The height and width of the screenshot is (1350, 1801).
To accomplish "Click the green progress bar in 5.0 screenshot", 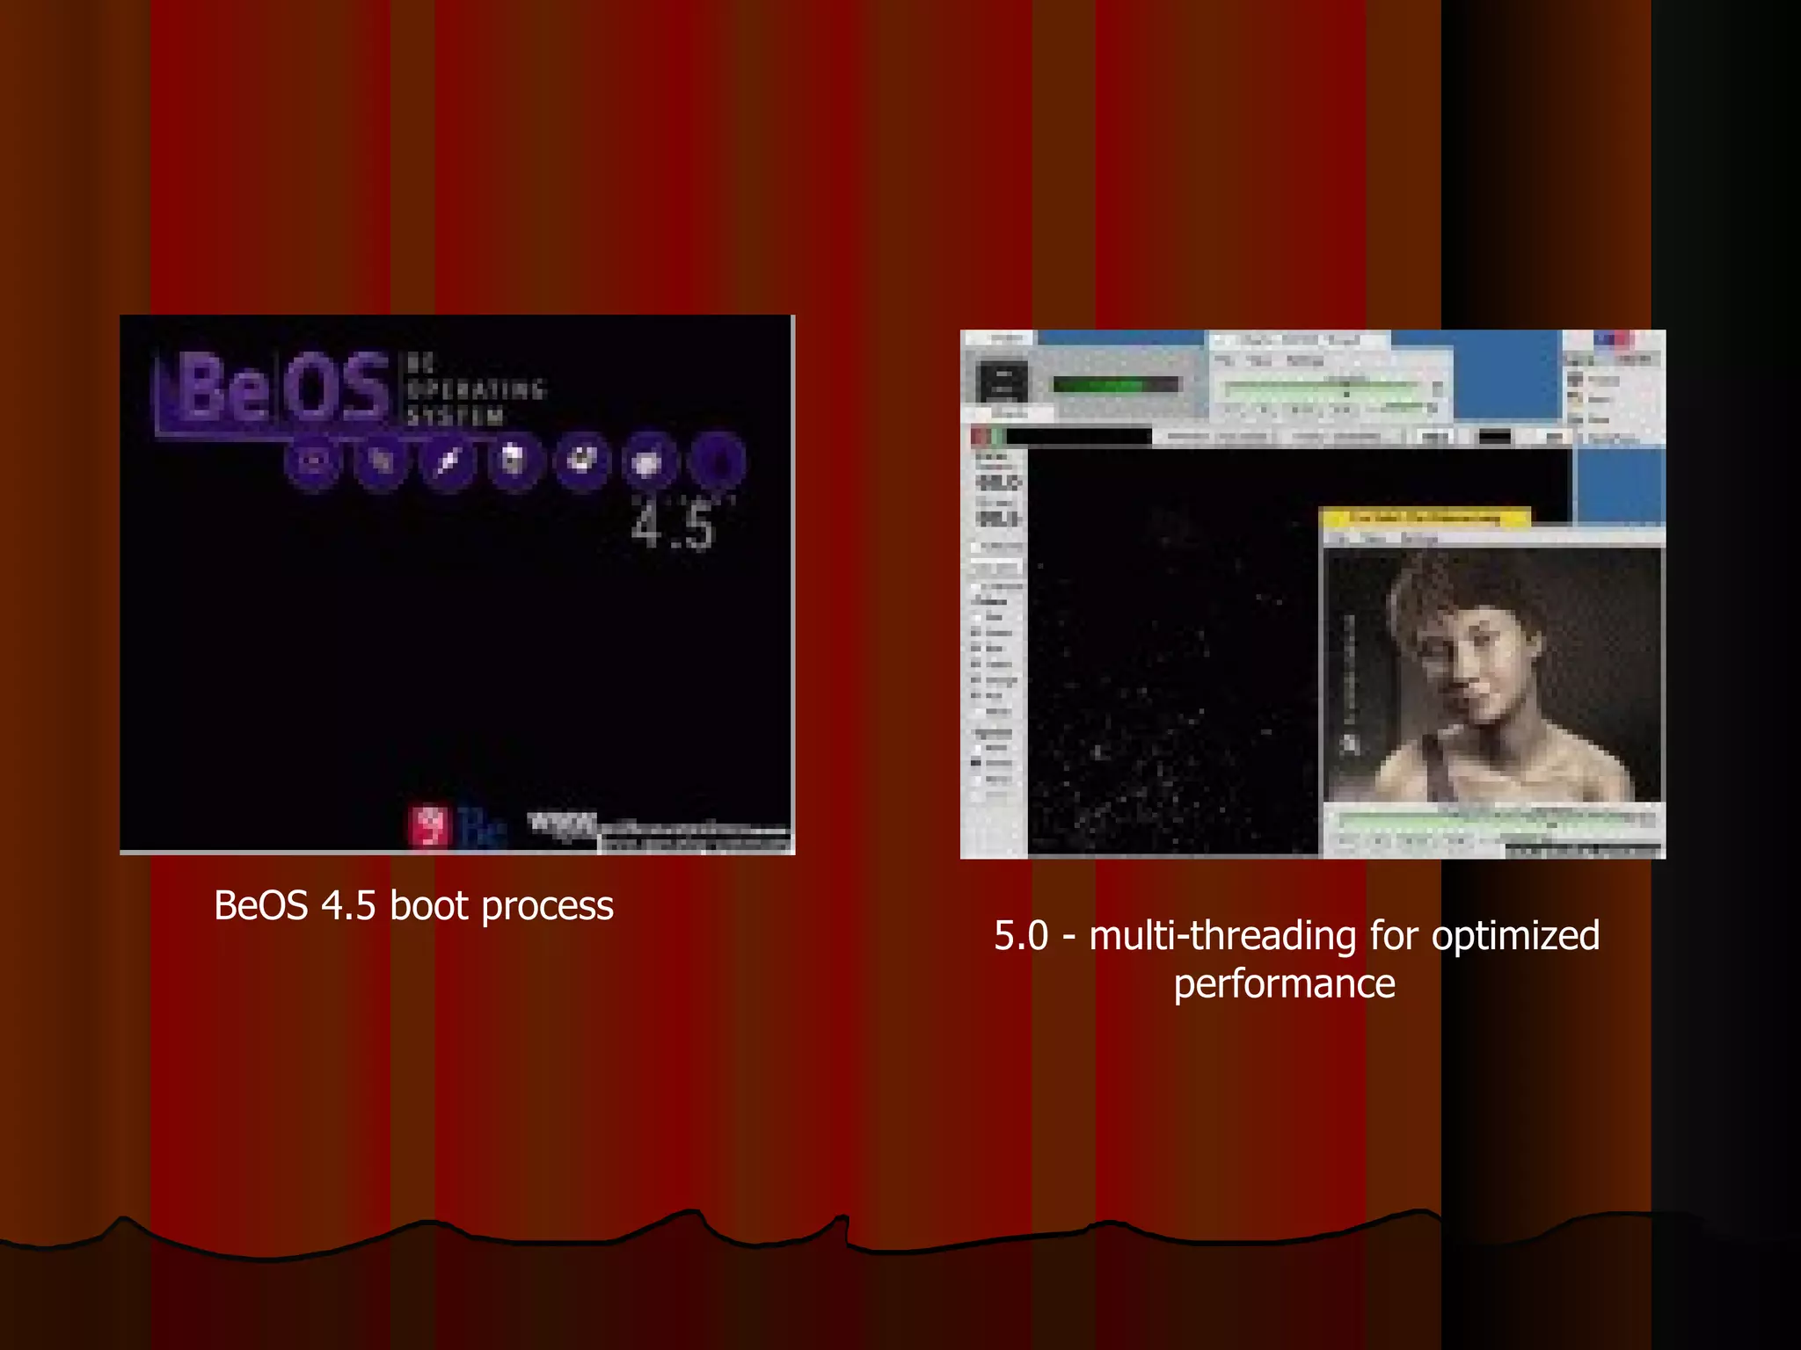I will coord(1116,384).
